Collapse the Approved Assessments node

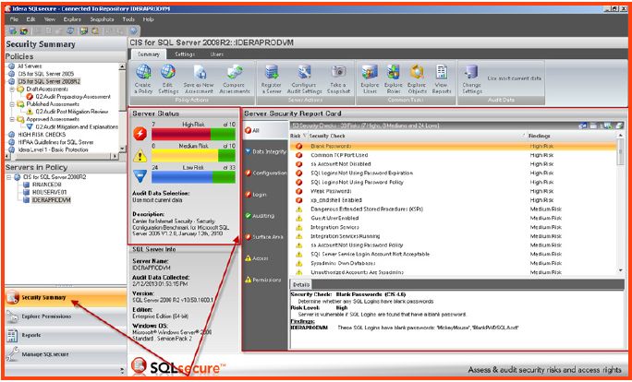12,120
